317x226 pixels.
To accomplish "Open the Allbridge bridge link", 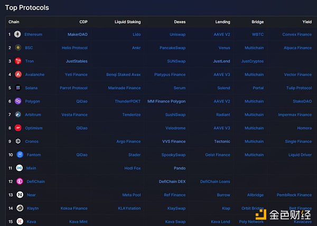I will coord(255,195).
